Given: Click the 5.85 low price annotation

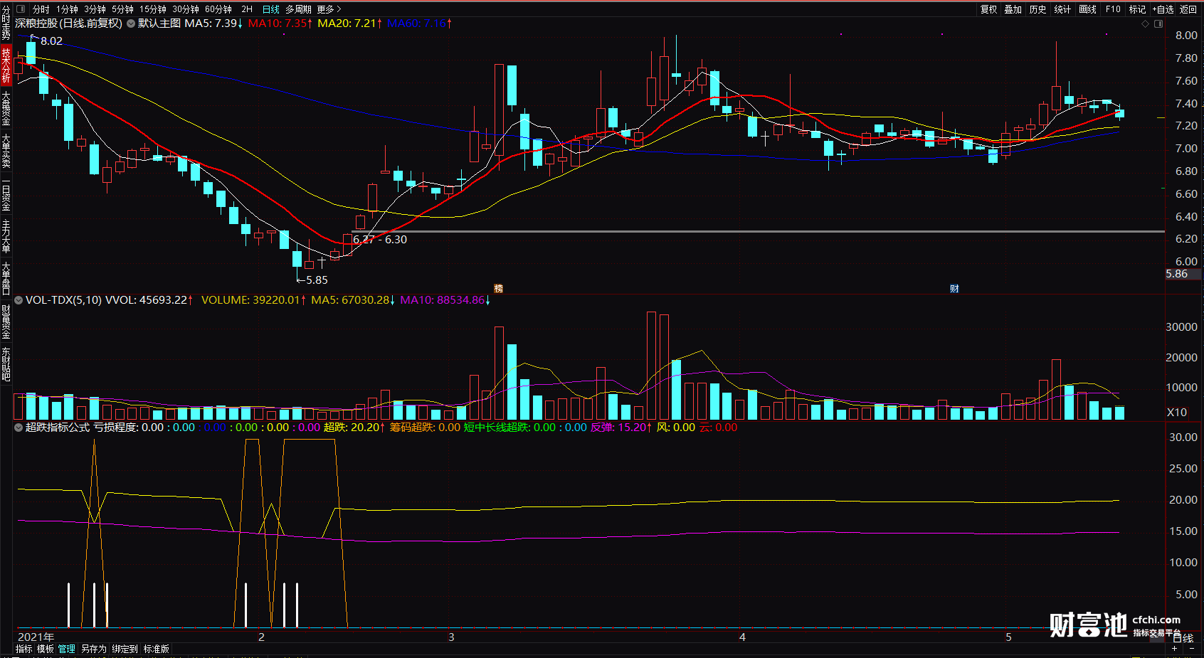Looking at the screenshot, I should [x=317, y=280].
